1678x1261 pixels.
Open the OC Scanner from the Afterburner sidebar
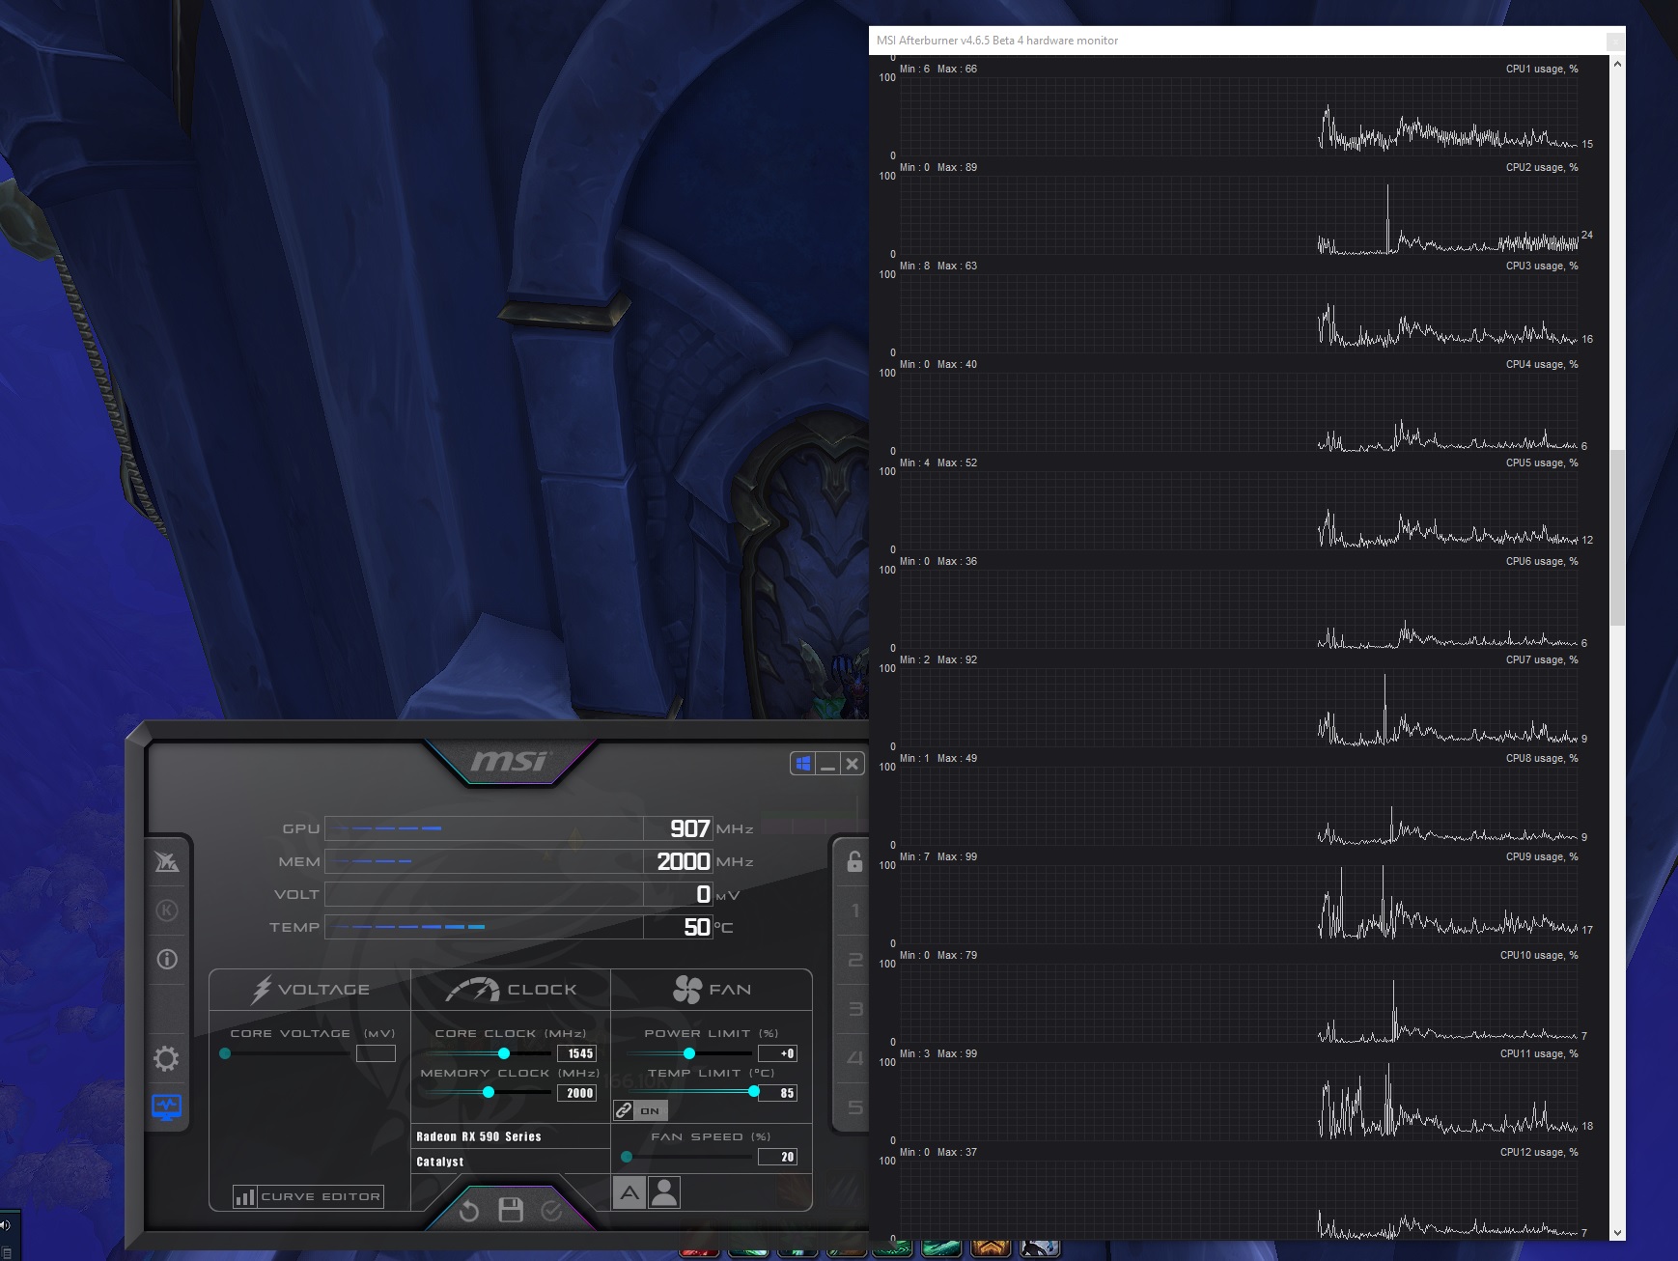pyautogui.click(x=167, y=861)
